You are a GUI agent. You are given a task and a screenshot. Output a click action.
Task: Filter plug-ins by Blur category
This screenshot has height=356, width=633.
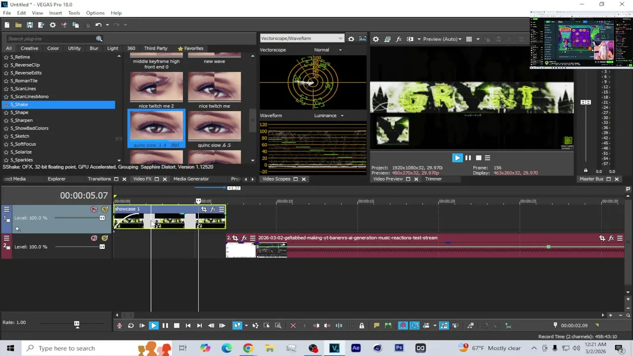pyautogui.click(x=94, y=48)
